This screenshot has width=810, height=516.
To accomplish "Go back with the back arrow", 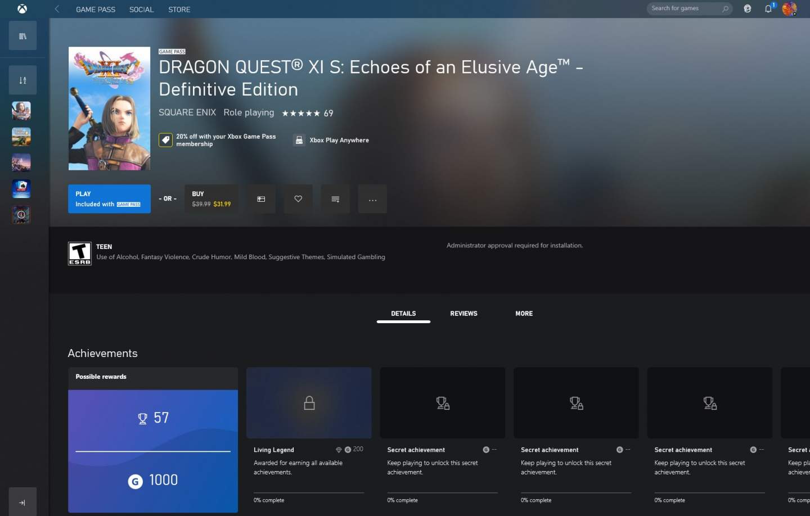I will 57,9.
